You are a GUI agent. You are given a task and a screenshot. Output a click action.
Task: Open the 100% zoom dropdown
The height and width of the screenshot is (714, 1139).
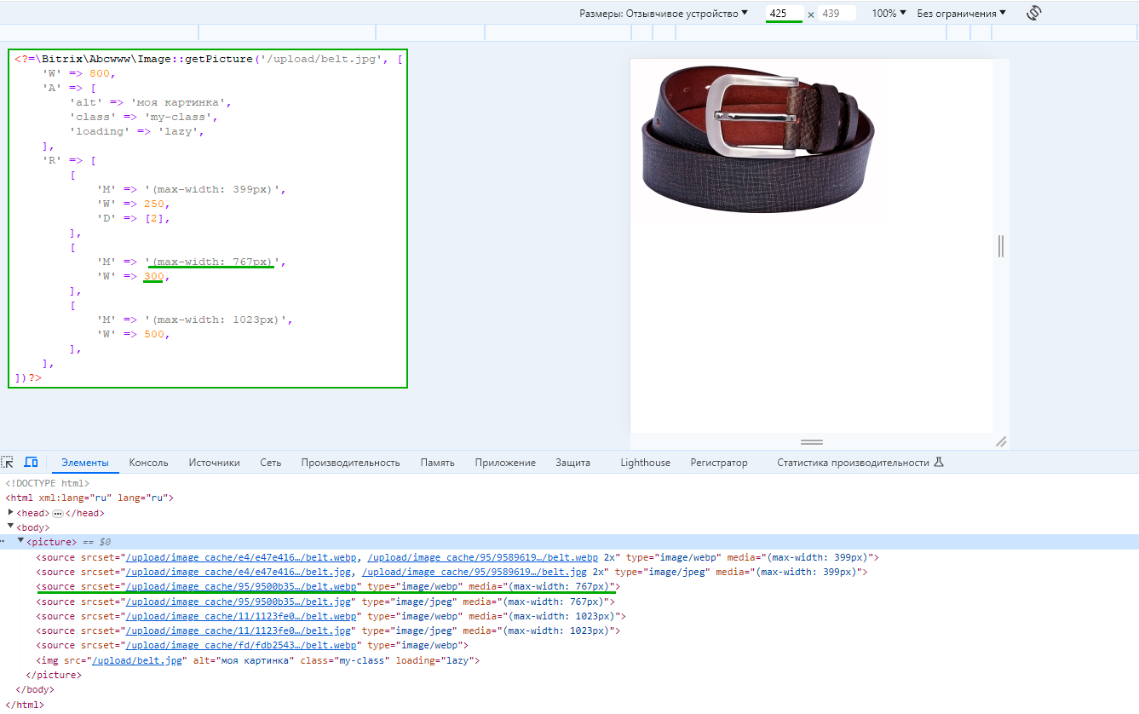[x=889, y=14]
